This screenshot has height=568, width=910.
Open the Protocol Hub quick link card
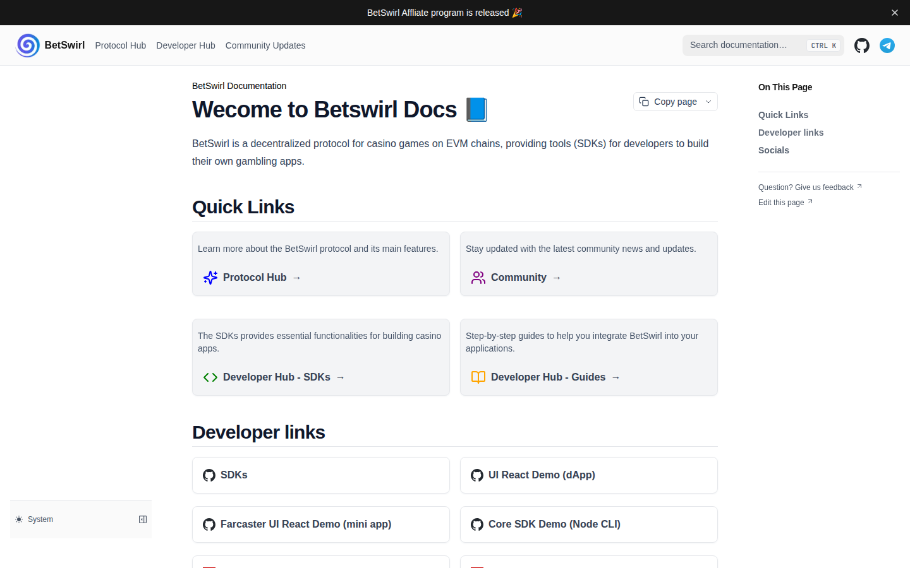pos(321,264)
